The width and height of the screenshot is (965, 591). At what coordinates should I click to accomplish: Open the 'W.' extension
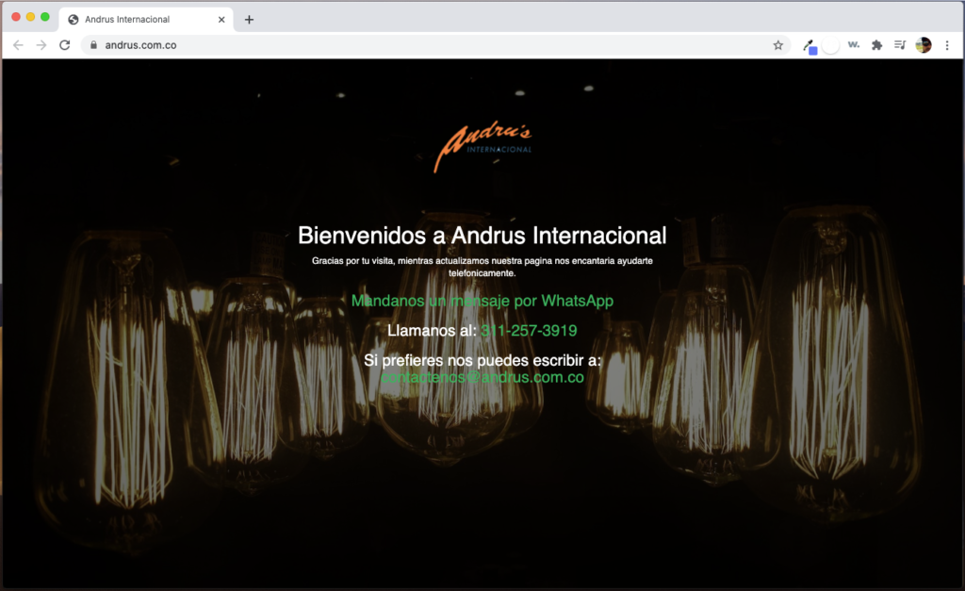pyautogui.click(x=854, y=45)
